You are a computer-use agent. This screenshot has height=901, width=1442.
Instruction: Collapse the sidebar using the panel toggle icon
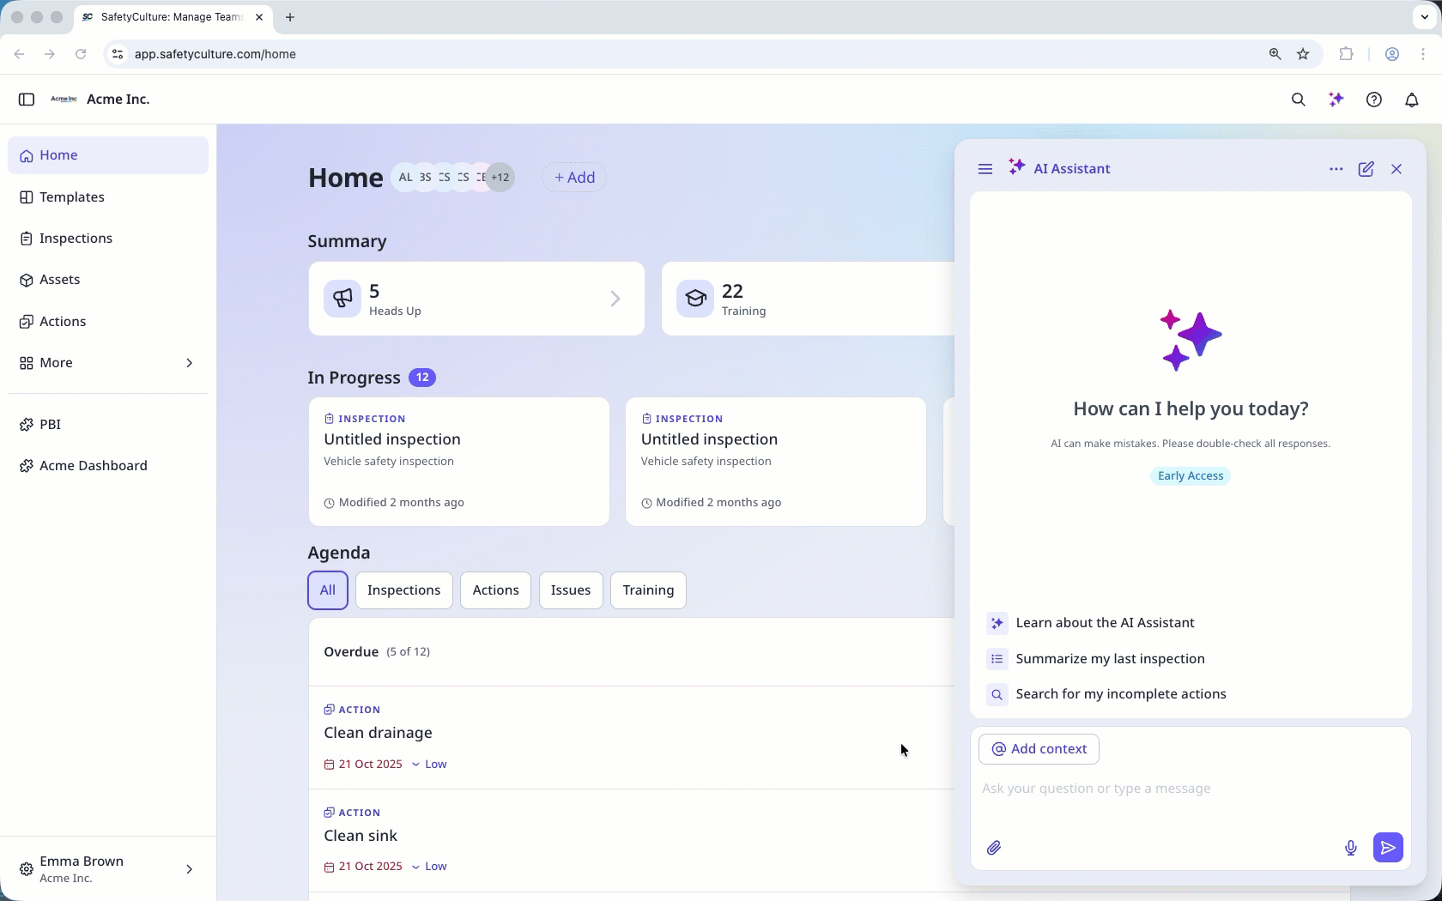pos(27,100)
